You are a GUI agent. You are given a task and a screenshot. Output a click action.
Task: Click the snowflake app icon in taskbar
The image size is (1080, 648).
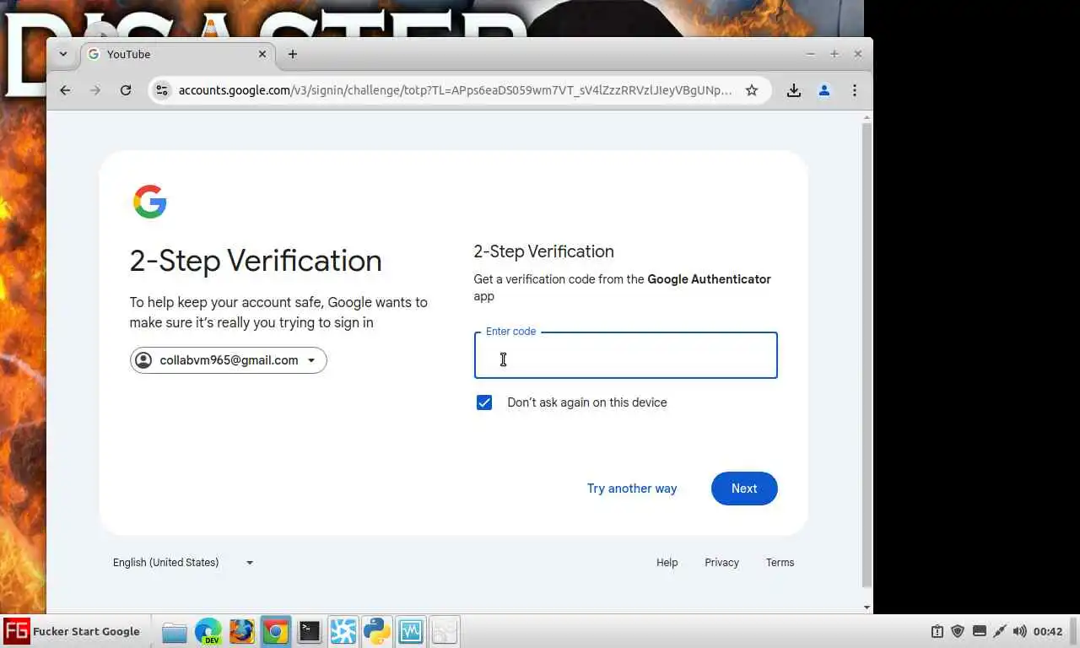click(343, 631)
